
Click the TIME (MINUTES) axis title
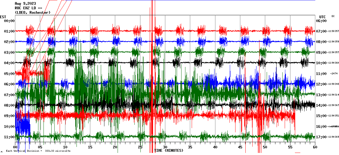pyautogui.click(x=168, y=151)
